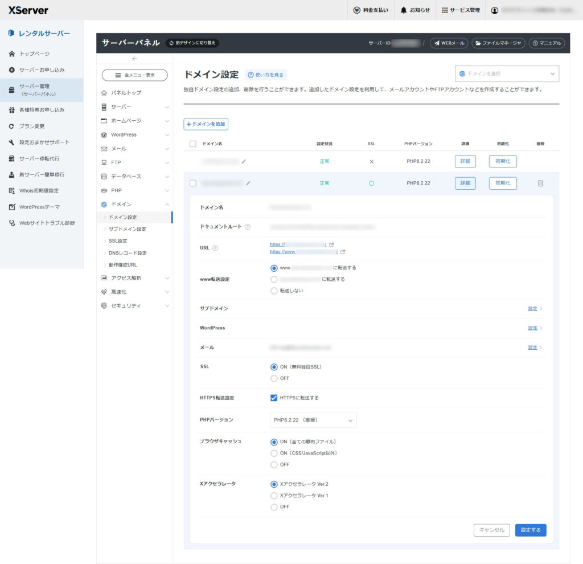
Task: Expand データベース menu section
Action: coord(134,177)
